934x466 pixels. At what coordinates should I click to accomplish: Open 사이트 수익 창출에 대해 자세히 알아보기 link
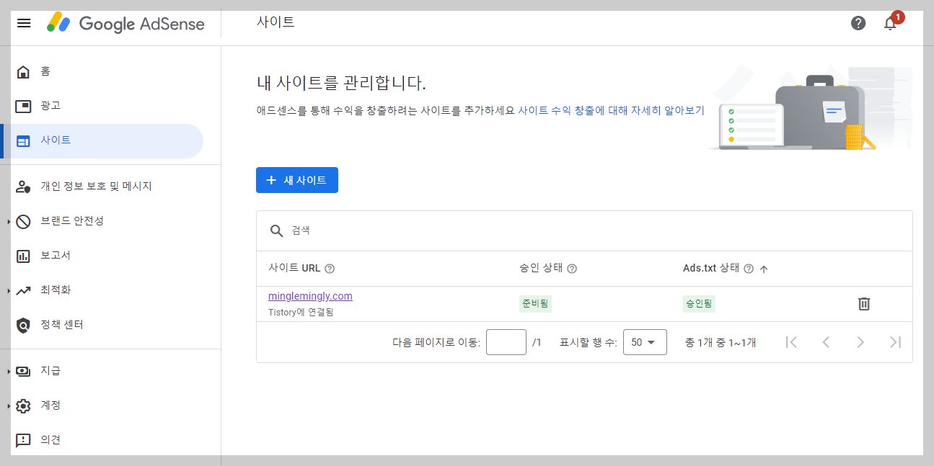coord(611,110)
